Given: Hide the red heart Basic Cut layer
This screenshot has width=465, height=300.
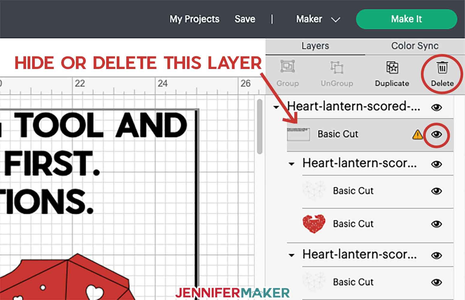Looking at the screenshot, I should point(436,224).
